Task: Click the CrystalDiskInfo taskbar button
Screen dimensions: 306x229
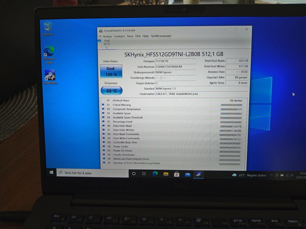Action: pyautogui.click(x=199, y=175)
